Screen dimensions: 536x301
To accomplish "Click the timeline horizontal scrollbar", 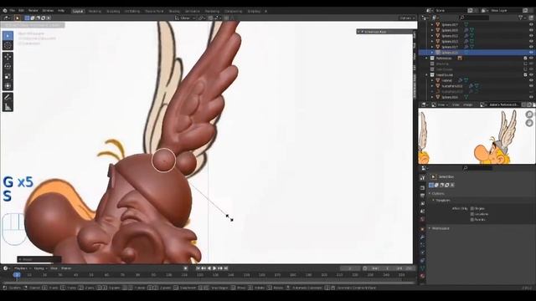I will click(x=209, y=283).
